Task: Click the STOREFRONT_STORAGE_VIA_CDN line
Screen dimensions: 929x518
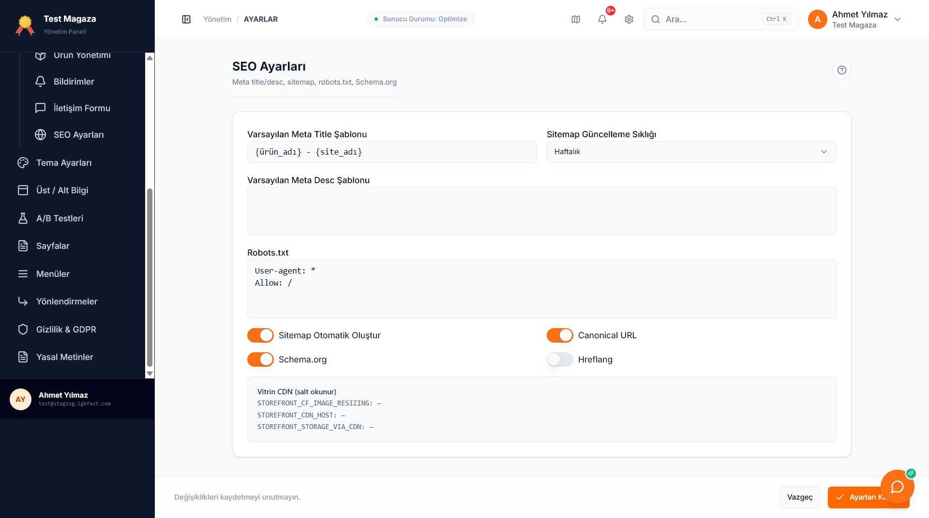Action: pos(315,427)
